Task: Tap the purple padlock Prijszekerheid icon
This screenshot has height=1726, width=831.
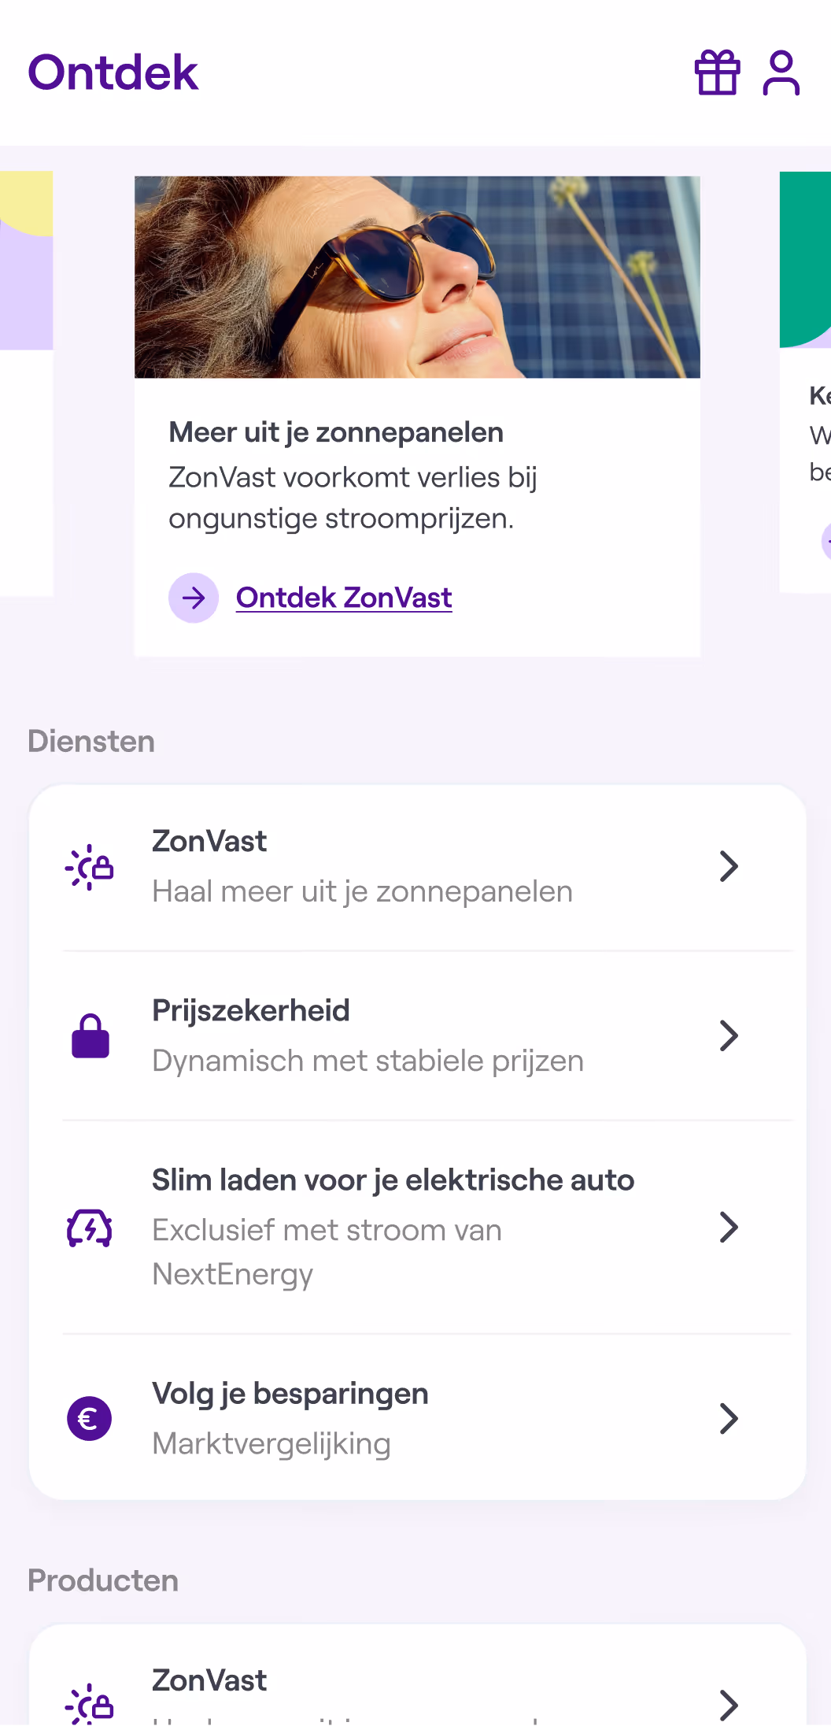Action: (90, 1035)
